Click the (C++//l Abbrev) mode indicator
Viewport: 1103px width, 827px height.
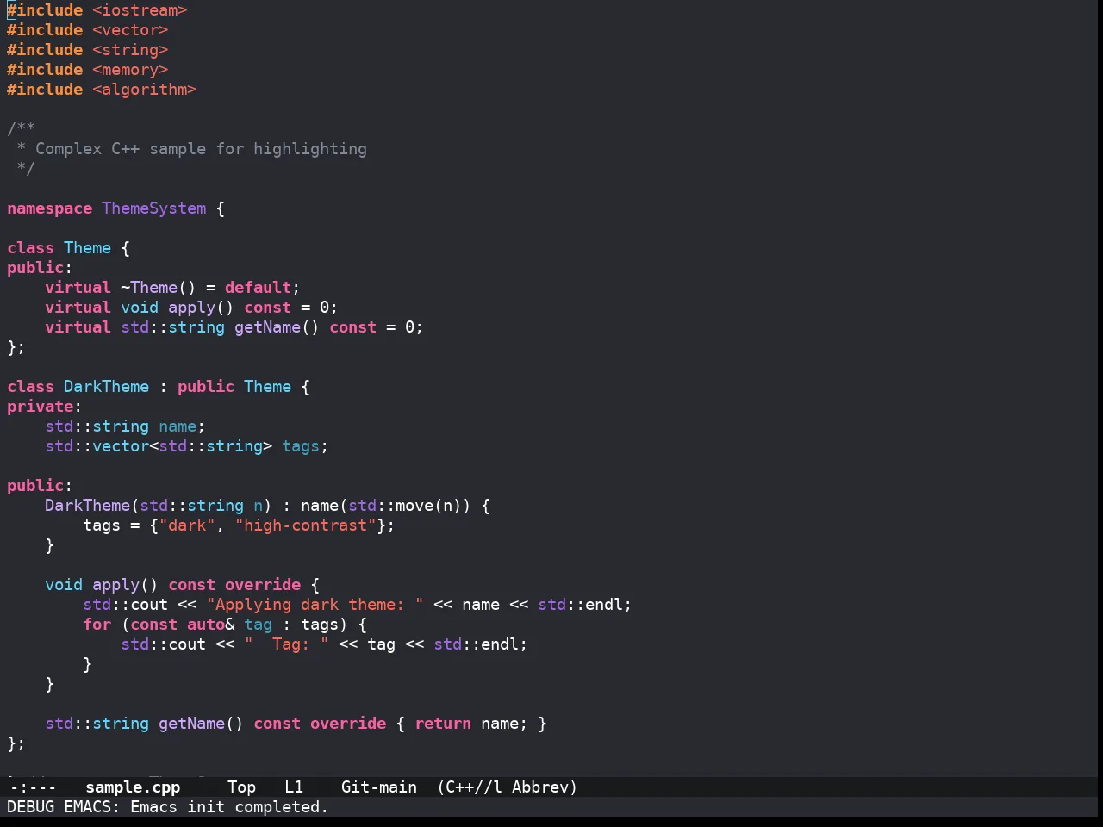[507, 787]
